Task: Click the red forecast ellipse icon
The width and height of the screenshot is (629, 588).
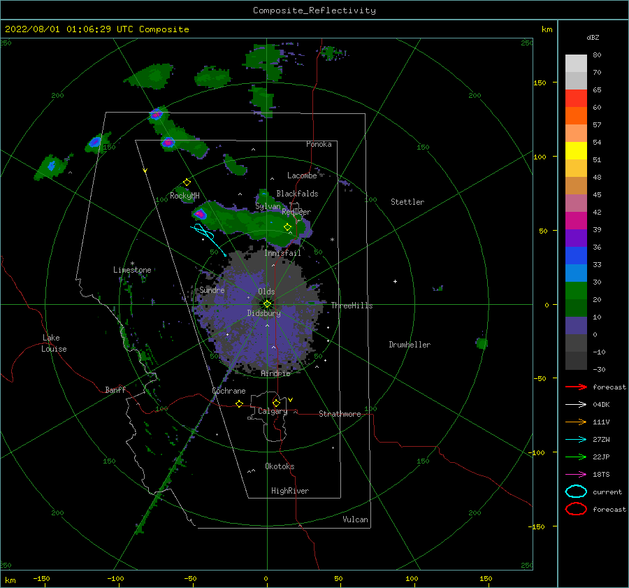Action: pos(576,509)
